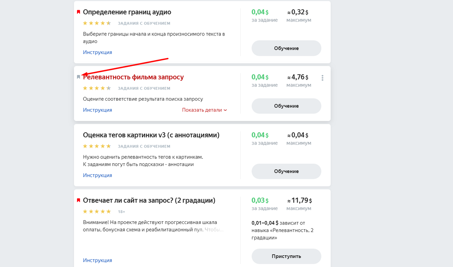View "Инструкция" for "Оценка тегов картинки v3"

pos(97,175)
